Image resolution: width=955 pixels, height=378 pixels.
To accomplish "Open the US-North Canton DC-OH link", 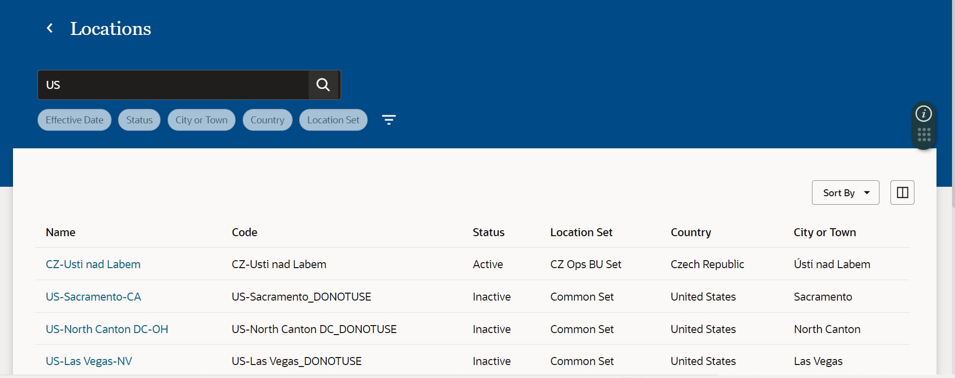I will [107, 329].
